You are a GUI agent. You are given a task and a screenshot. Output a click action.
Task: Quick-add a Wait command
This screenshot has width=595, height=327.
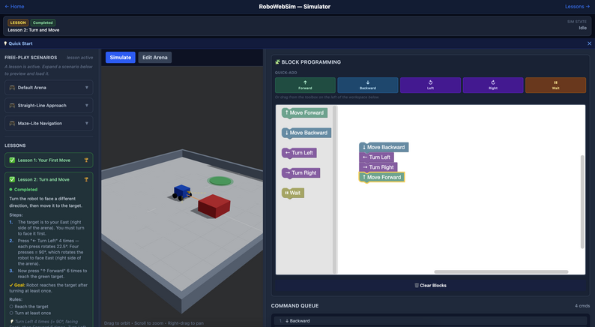pos(555,85)
